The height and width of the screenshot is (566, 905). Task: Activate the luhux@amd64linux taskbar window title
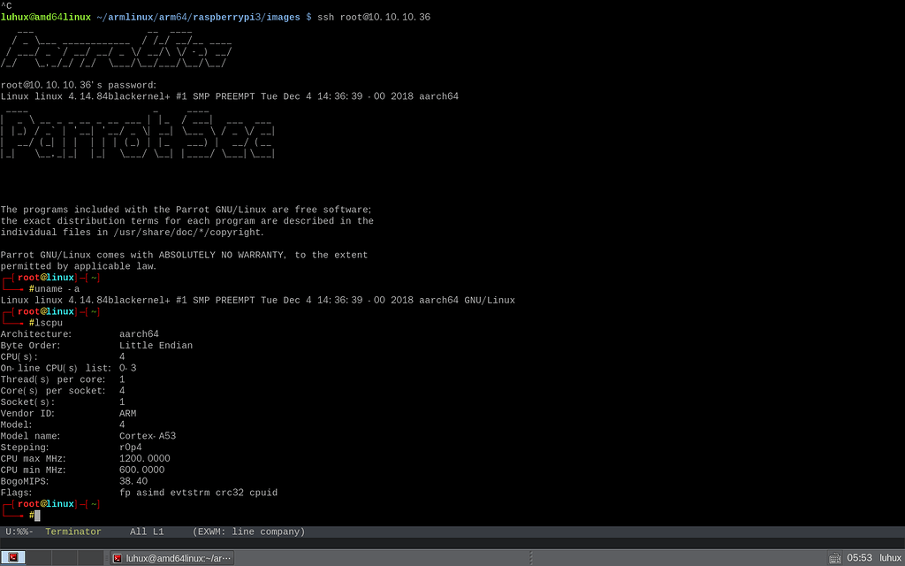pyautogui.click(x=179, y=558)
